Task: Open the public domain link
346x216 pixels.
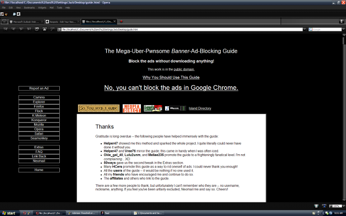Action: coord(184,69)
